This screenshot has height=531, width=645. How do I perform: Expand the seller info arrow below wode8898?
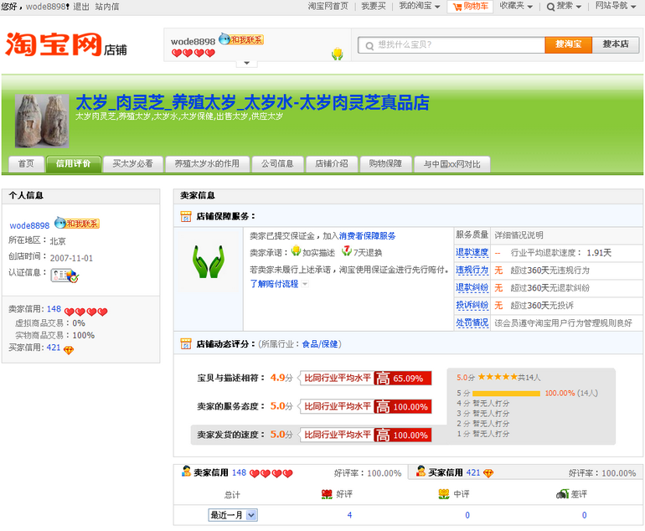coord(247,63)
